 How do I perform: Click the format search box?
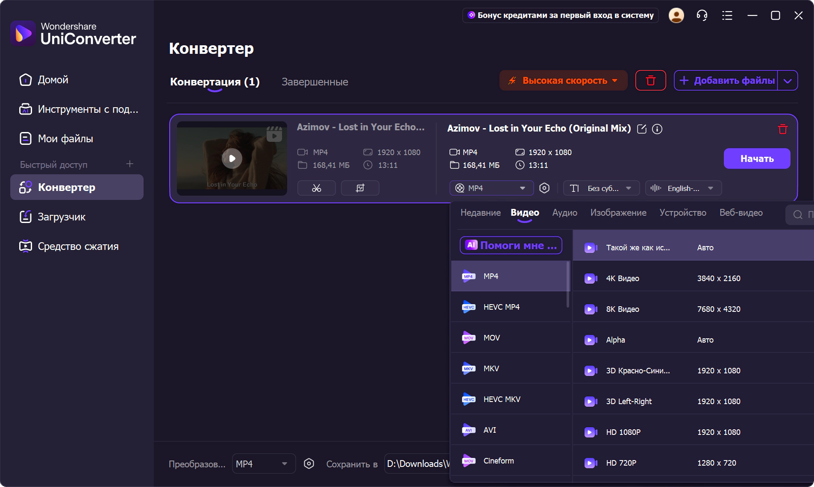tap(800, 214)
